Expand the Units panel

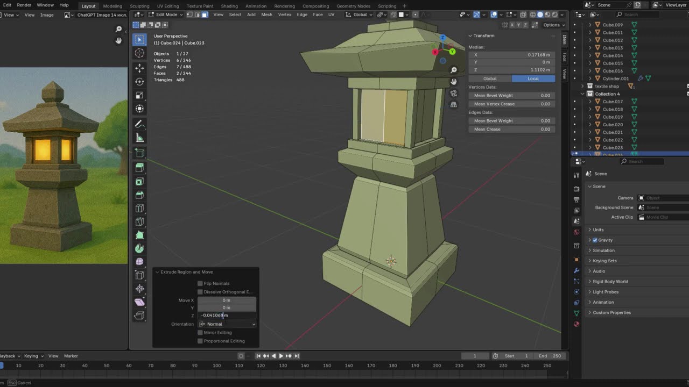(x=598, y=230)
